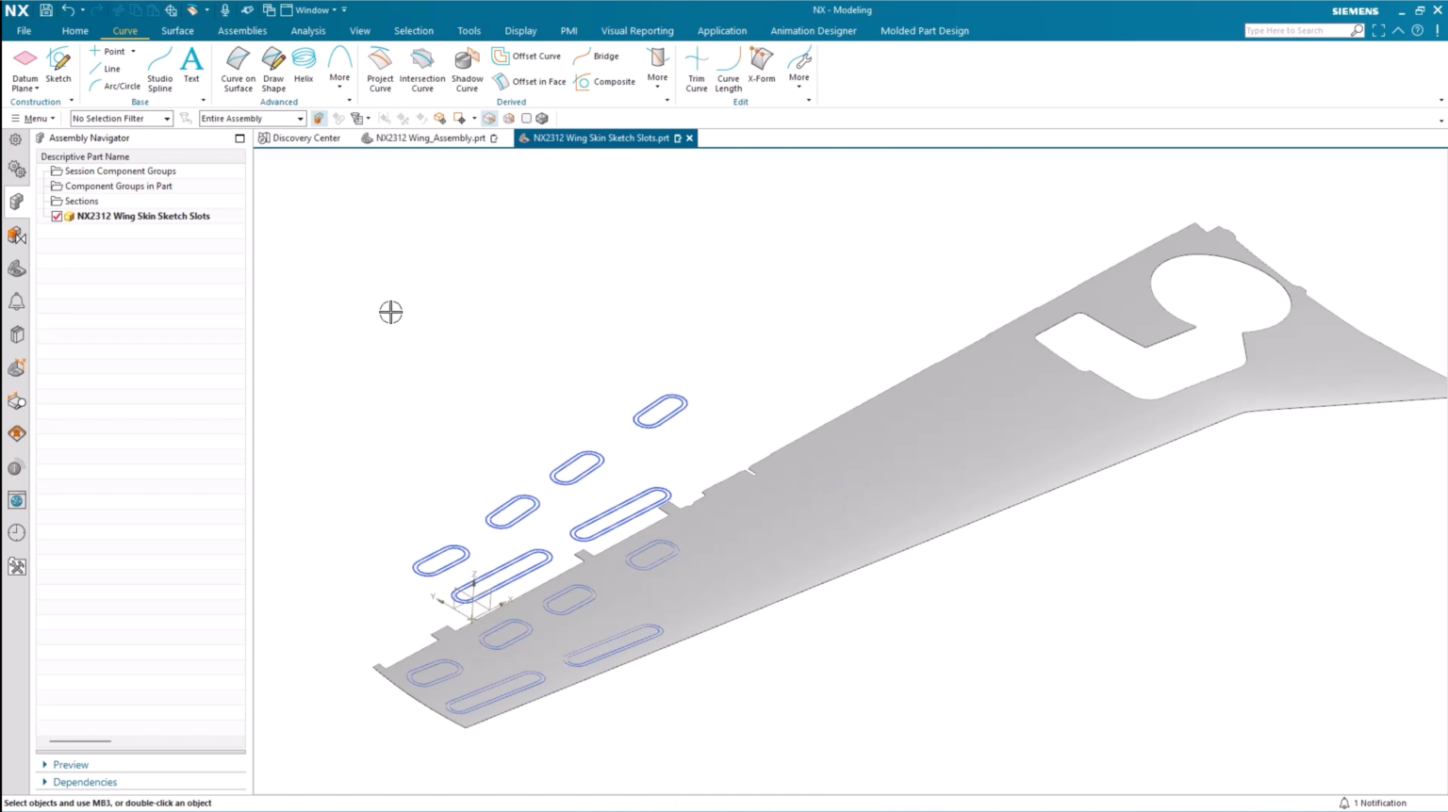This screenshot has height=812, width=1448.
Task: Expand the Preview section
Action: (x=45, y=765)
